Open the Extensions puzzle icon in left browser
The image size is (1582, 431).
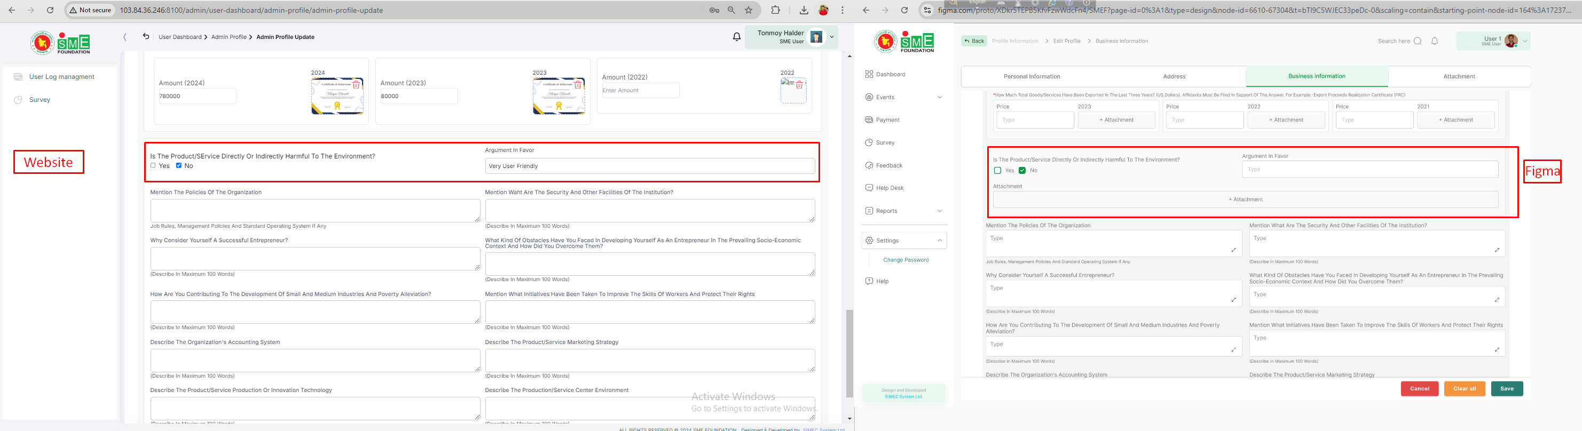tap(776, 11)
